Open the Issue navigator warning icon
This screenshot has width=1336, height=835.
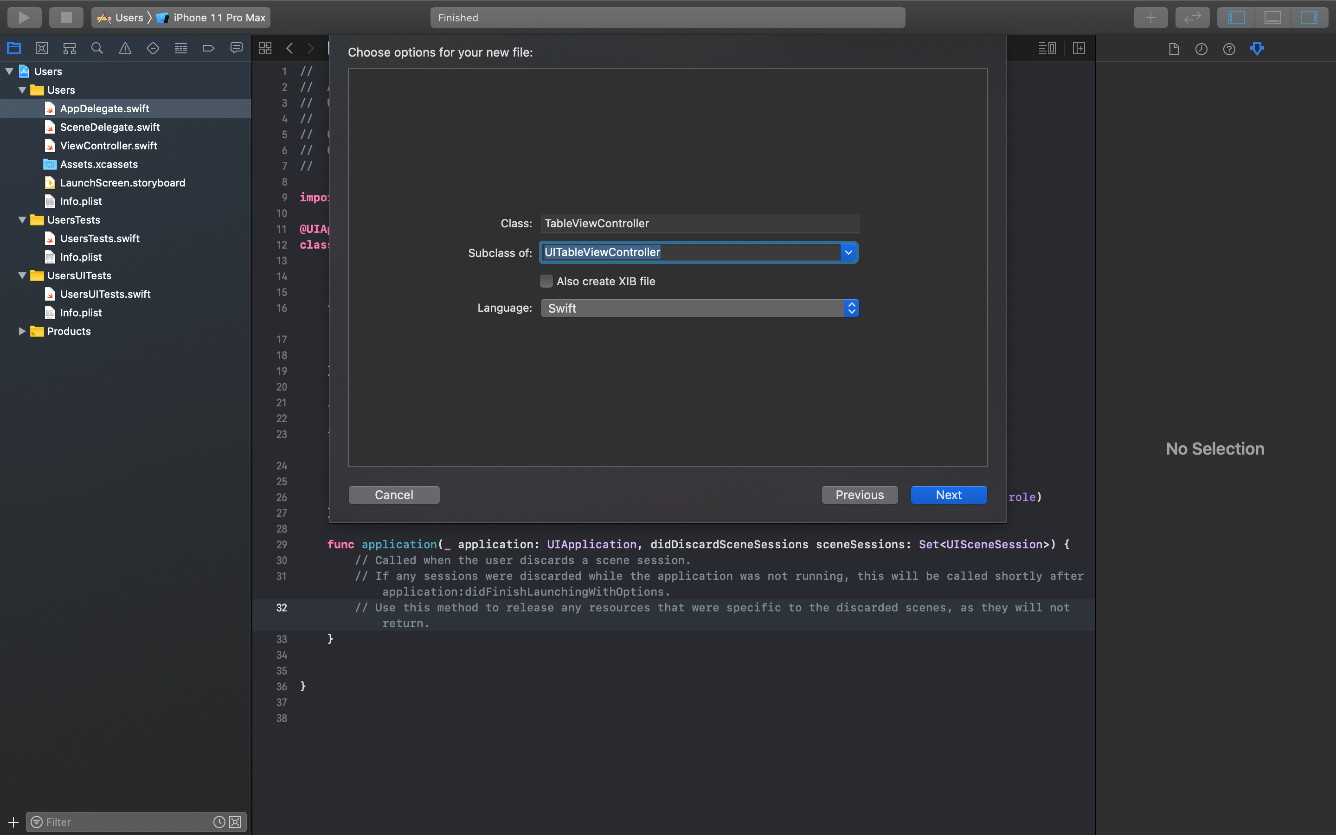[125, 49]
